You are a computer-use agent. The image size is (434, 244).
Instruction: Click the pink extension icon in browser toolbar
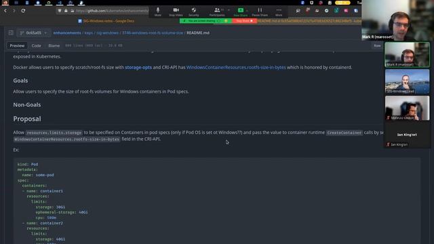pos(346,11)
